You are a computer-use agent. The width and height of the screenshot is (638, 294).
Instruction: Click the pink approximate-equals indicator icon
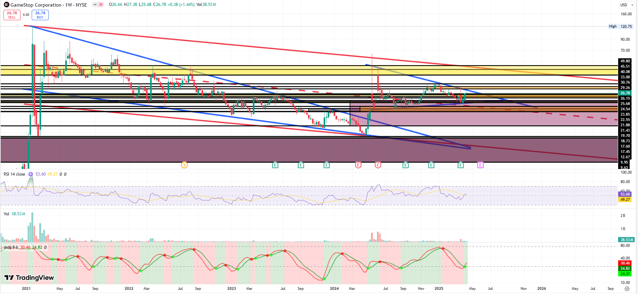point(101,5)
